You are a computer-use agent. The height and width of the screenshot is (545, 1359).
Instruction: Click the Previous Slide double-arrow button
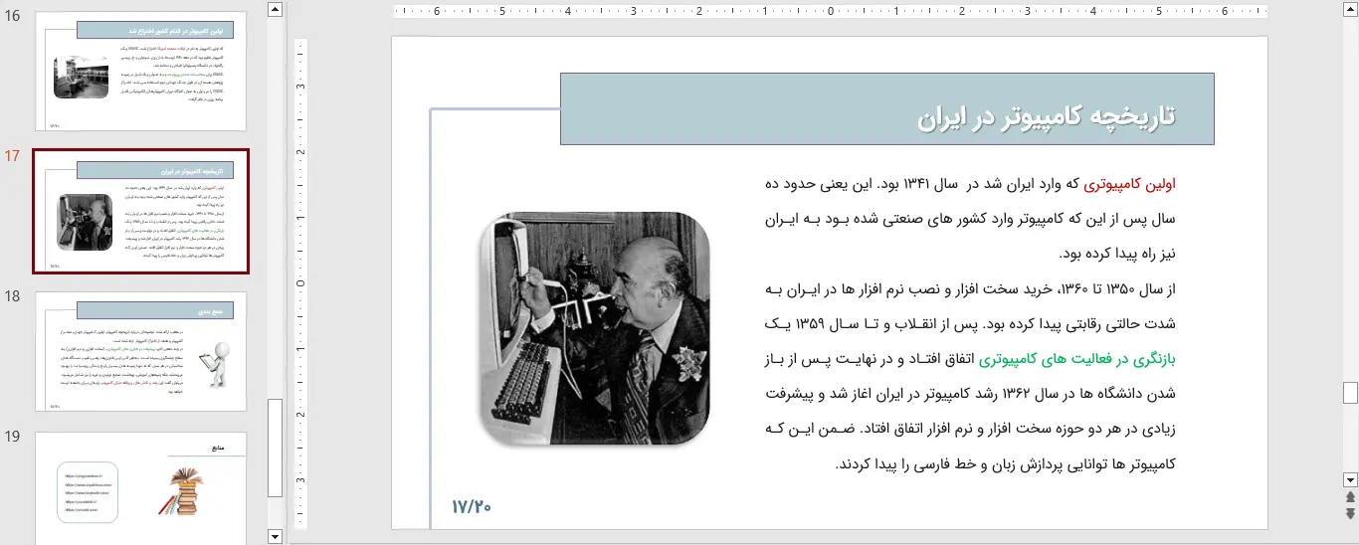coord(1350,496)
